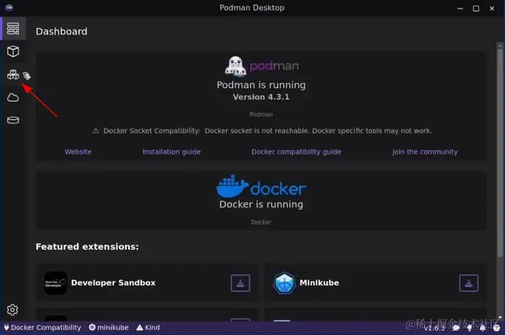The width and height of the screenshot is (505, 335).
Task: Click the minikube status bar entry
Action: pyautogui.click(x=109, y=327)
